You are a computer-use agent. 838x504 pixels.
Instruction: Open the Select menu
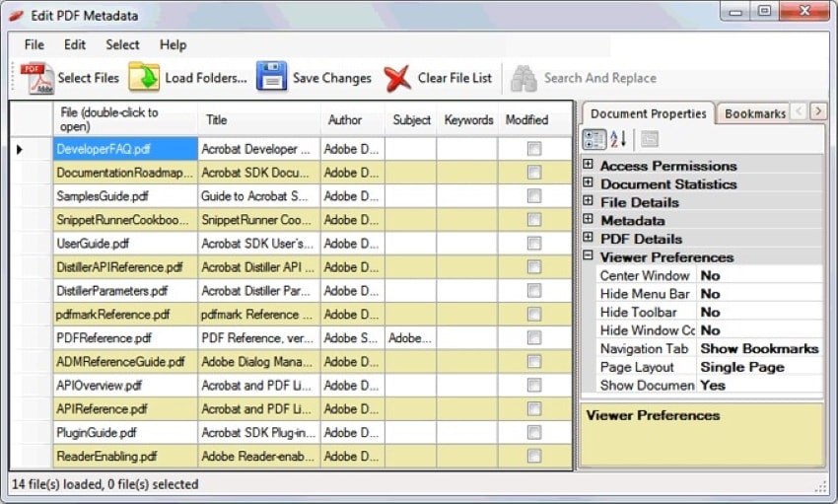[122, 45]
